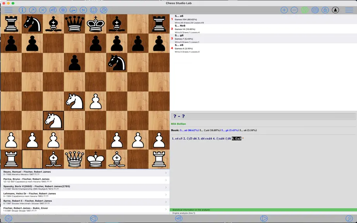
Task: Click the circled X delete icon
Action: (43, 10)
